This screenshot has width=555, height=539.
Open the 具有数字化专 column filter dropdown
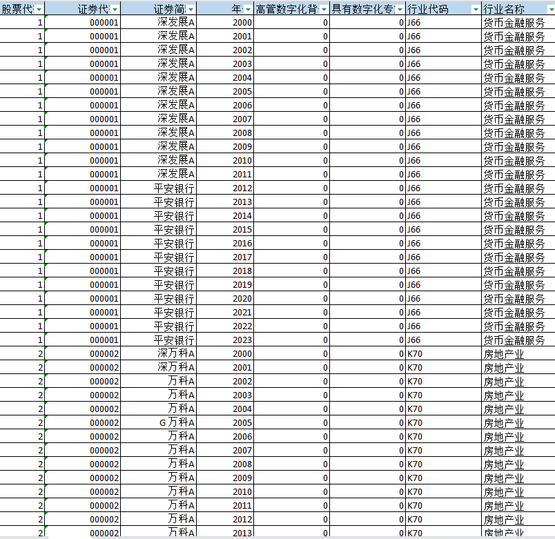coord(400,9)
